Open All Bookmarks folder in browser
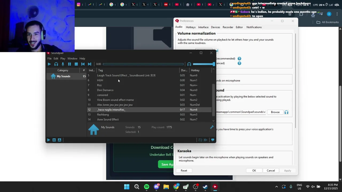 328,22
